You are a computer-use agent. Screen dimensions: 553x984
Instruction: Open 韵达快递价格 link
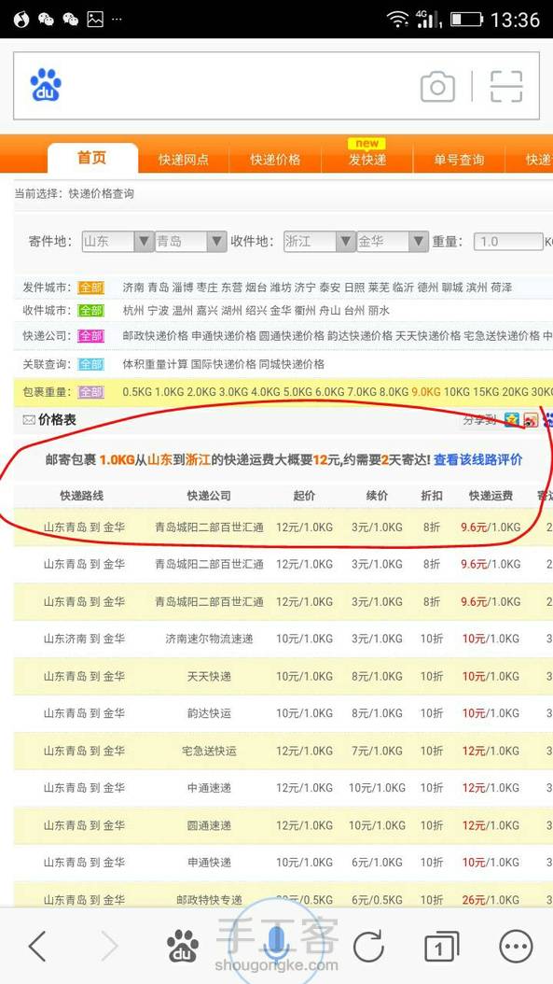click(x=360, y=336)
